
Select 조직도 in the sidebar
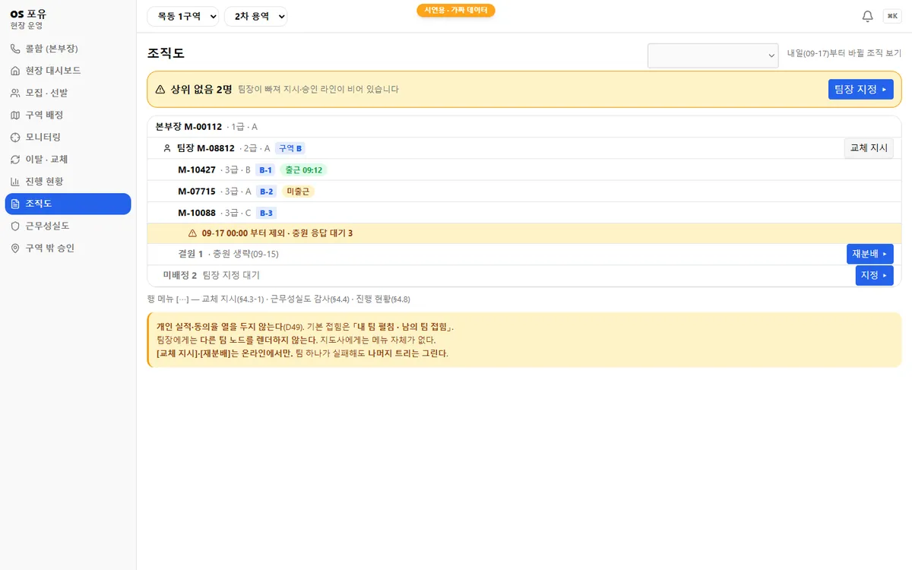point(68,204)
